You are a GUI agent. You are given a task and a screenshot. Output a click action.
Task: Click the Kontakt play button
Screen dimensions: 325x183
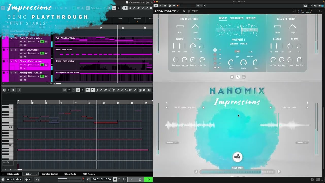pyautogui.click(x=184, y=11)
